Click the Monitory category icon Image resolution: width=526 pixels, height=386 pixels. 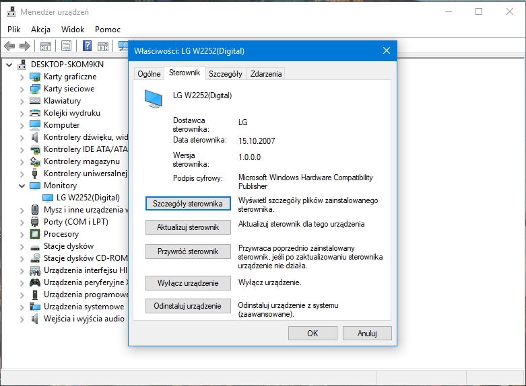tap(35, 186)
